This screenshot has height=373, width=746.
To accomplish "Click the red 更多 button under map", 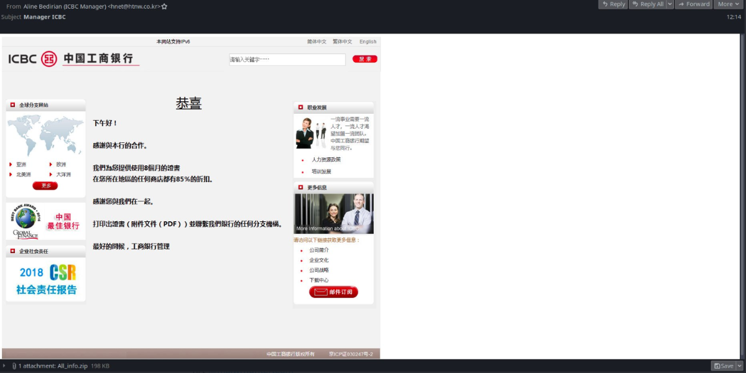I will (x=45, y=185).
